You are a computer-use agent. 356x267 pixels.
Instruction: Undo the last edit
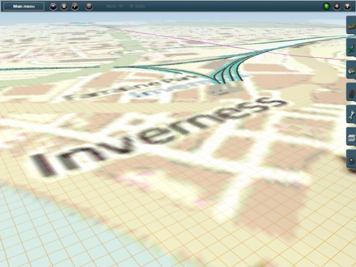[114, 7]
